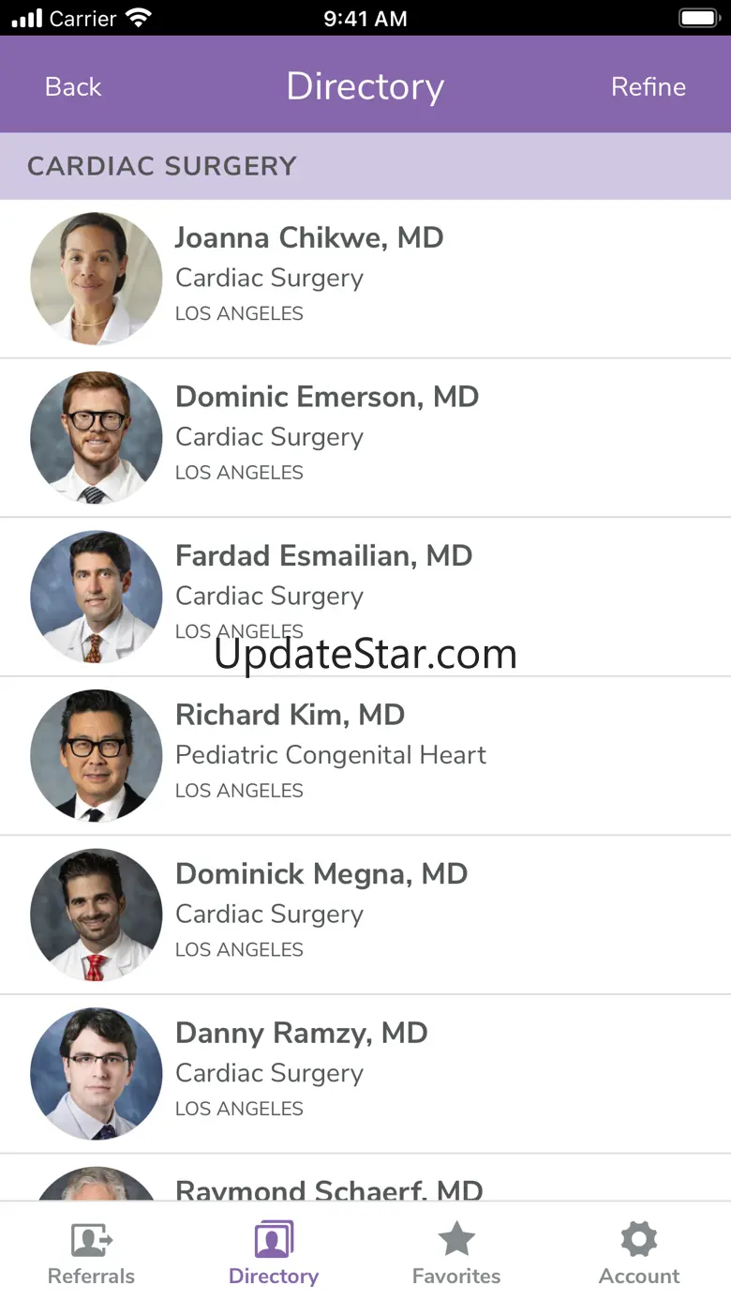This screenshot has width=731, height=1301.
Task: Tap Danny Ramzy's profile photo
Action: [96, 1074]
